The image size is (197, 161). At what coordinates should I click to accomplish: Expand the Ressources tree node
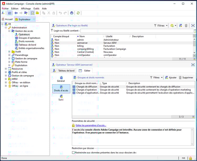click(x=6, y=69)
